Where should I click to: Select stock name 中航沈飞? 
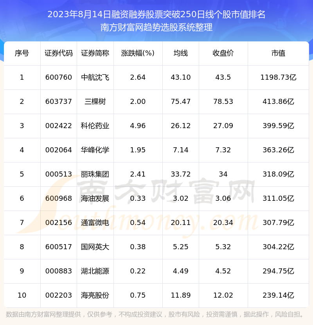coord(95,77)
